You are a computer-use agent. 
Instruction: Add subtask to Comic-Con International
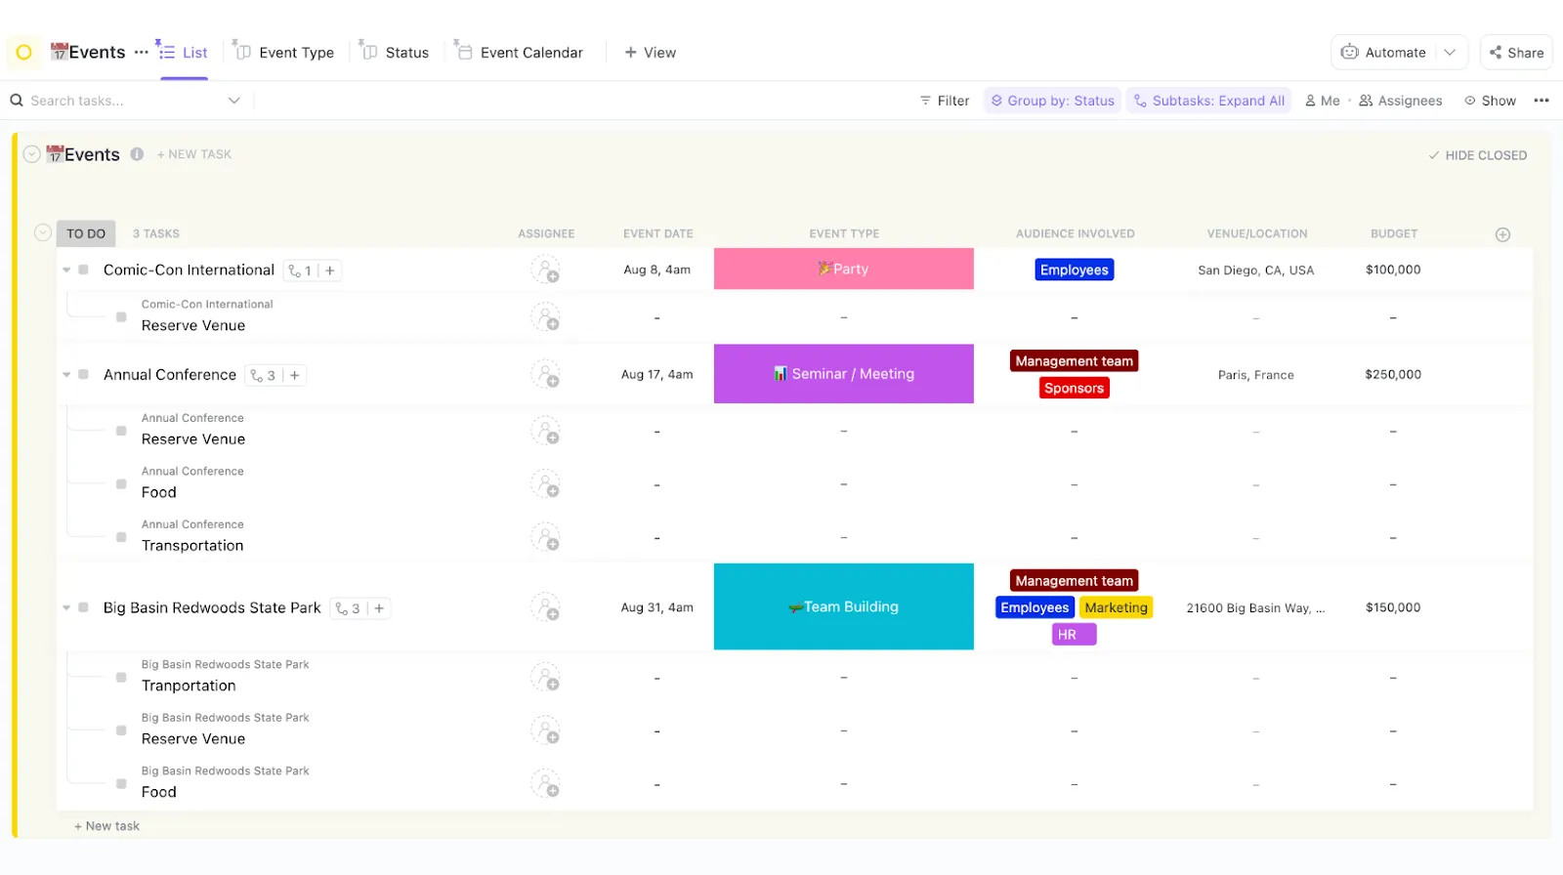[330, 271]
